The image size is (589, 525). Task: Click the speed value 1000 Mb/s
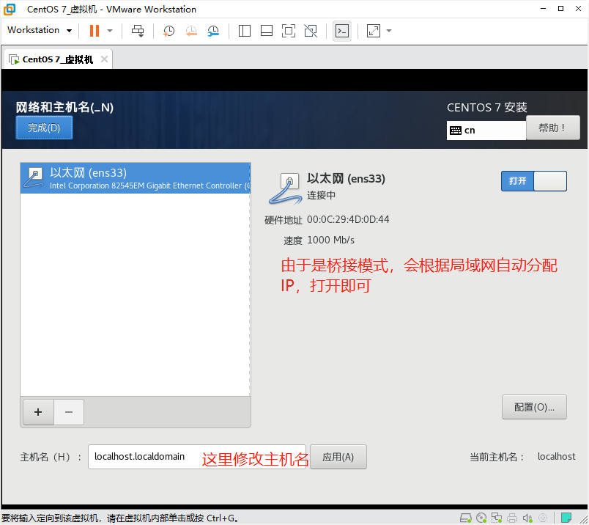[330, 240]
